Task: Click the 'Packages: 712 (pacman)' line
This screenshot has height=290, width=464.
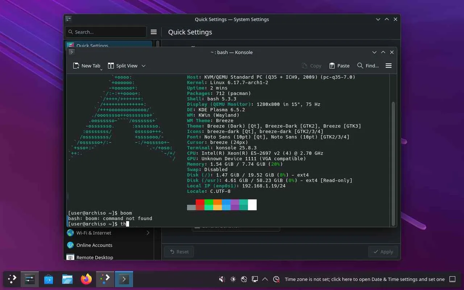Action: click(219, 93)
